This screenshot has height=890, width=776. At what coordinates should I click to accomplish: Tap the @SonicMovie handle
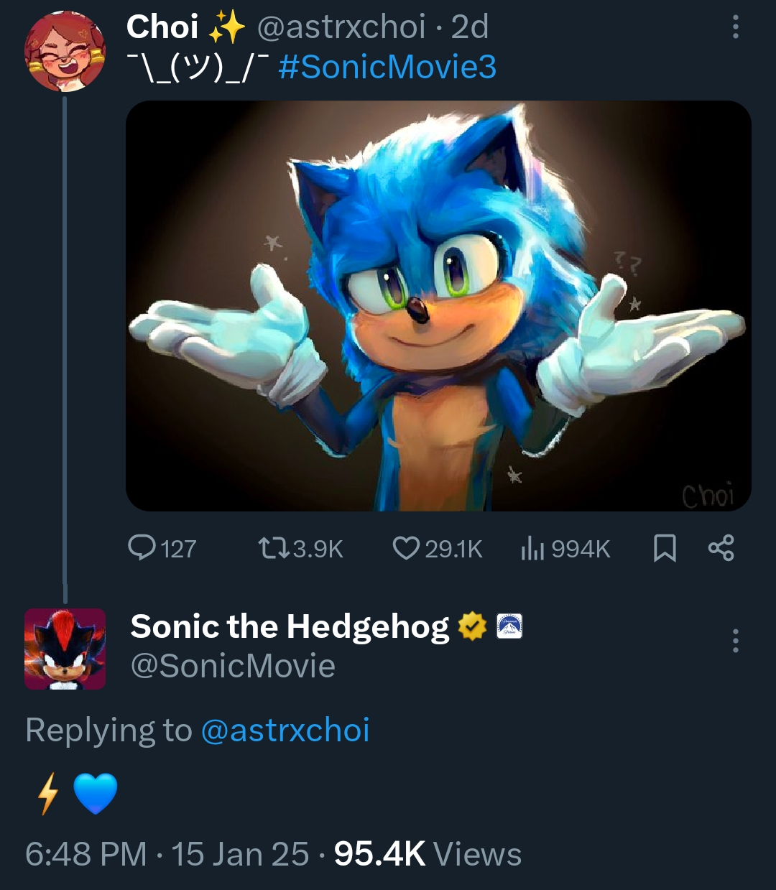coord(233,666)
